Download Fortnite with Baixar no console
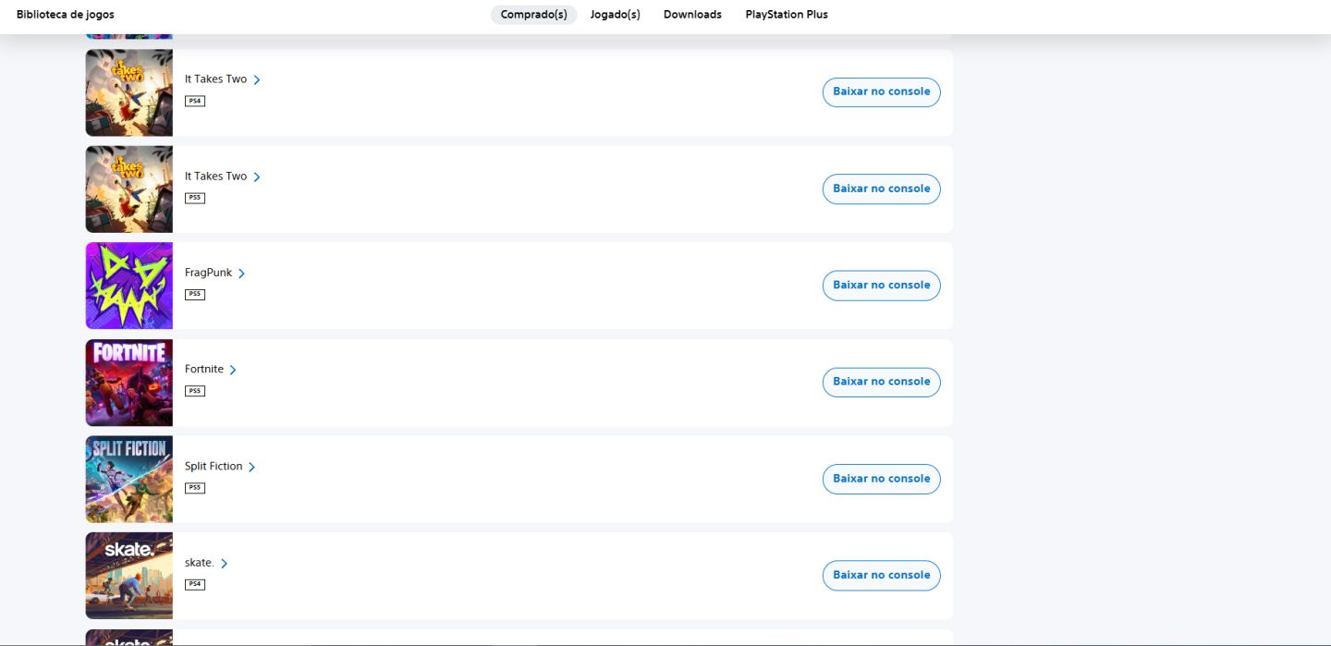 coord(881,382)
